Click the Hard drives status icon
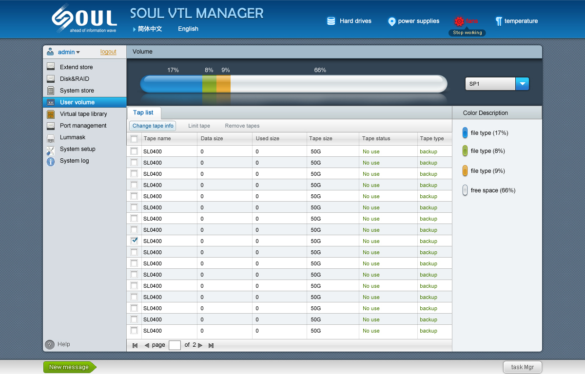The height and width of the screenshot is (374, 585). (331, 21)
